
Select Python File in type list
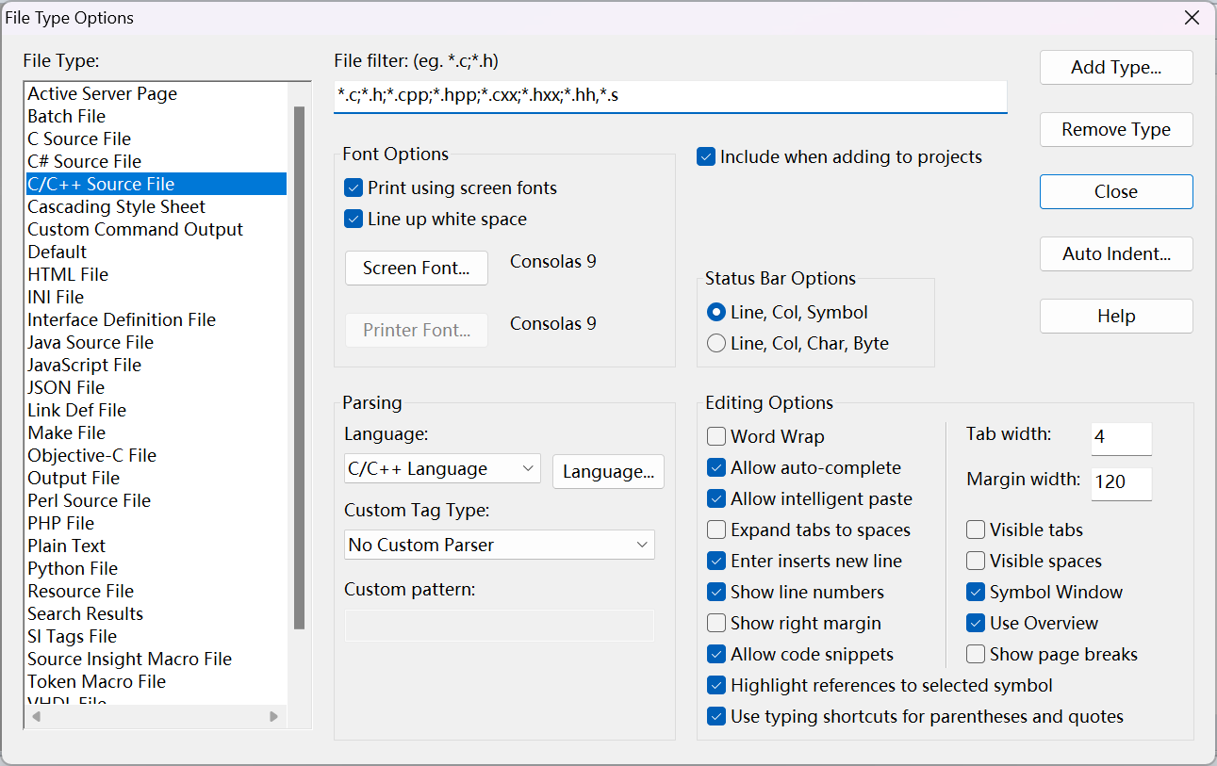click(x=73, y=568)
